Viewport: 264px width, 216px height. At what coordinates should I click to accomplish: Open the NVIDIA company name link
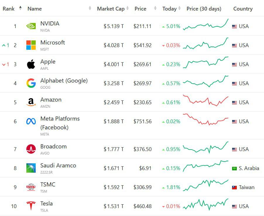click(x=50, y=24)
